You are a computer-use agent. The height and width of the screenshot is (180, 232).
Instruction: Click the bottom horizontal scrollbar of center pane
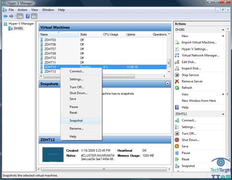(104, 169)
